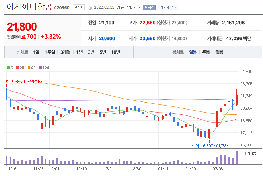Select the 3년 line chart tab
The height and width of the screenshot is (176, 263).
(x=91, y=52)
